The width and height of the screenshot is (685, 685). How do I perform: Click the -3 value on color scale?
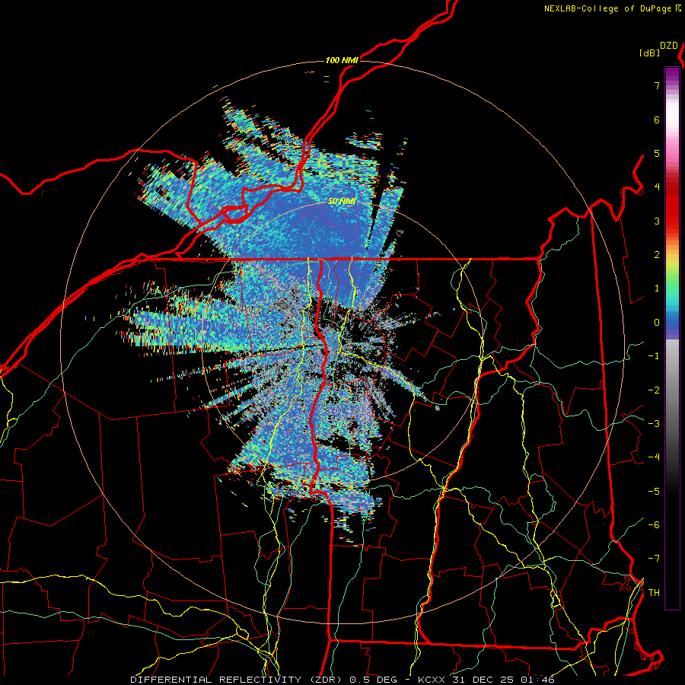click(x=654, y=423)
